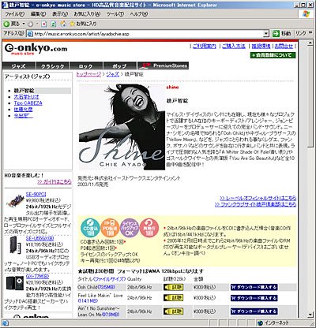Click sample-listen icon for Feel Like Makin' Love

(x=174, y=298)
